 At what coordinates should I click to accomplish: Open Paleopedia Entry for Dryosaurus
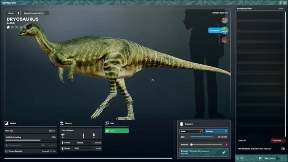[35, 13]
